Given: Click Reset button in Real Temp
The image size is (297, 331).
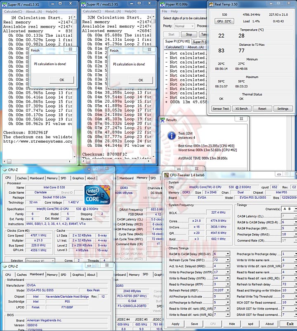Looking at the screenshot, I should point(262,108).
